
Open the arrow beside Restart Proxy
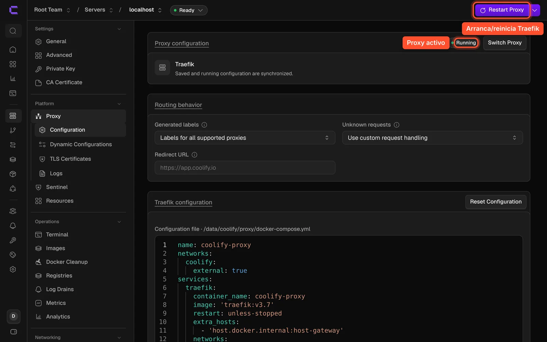tap(535, 10)
